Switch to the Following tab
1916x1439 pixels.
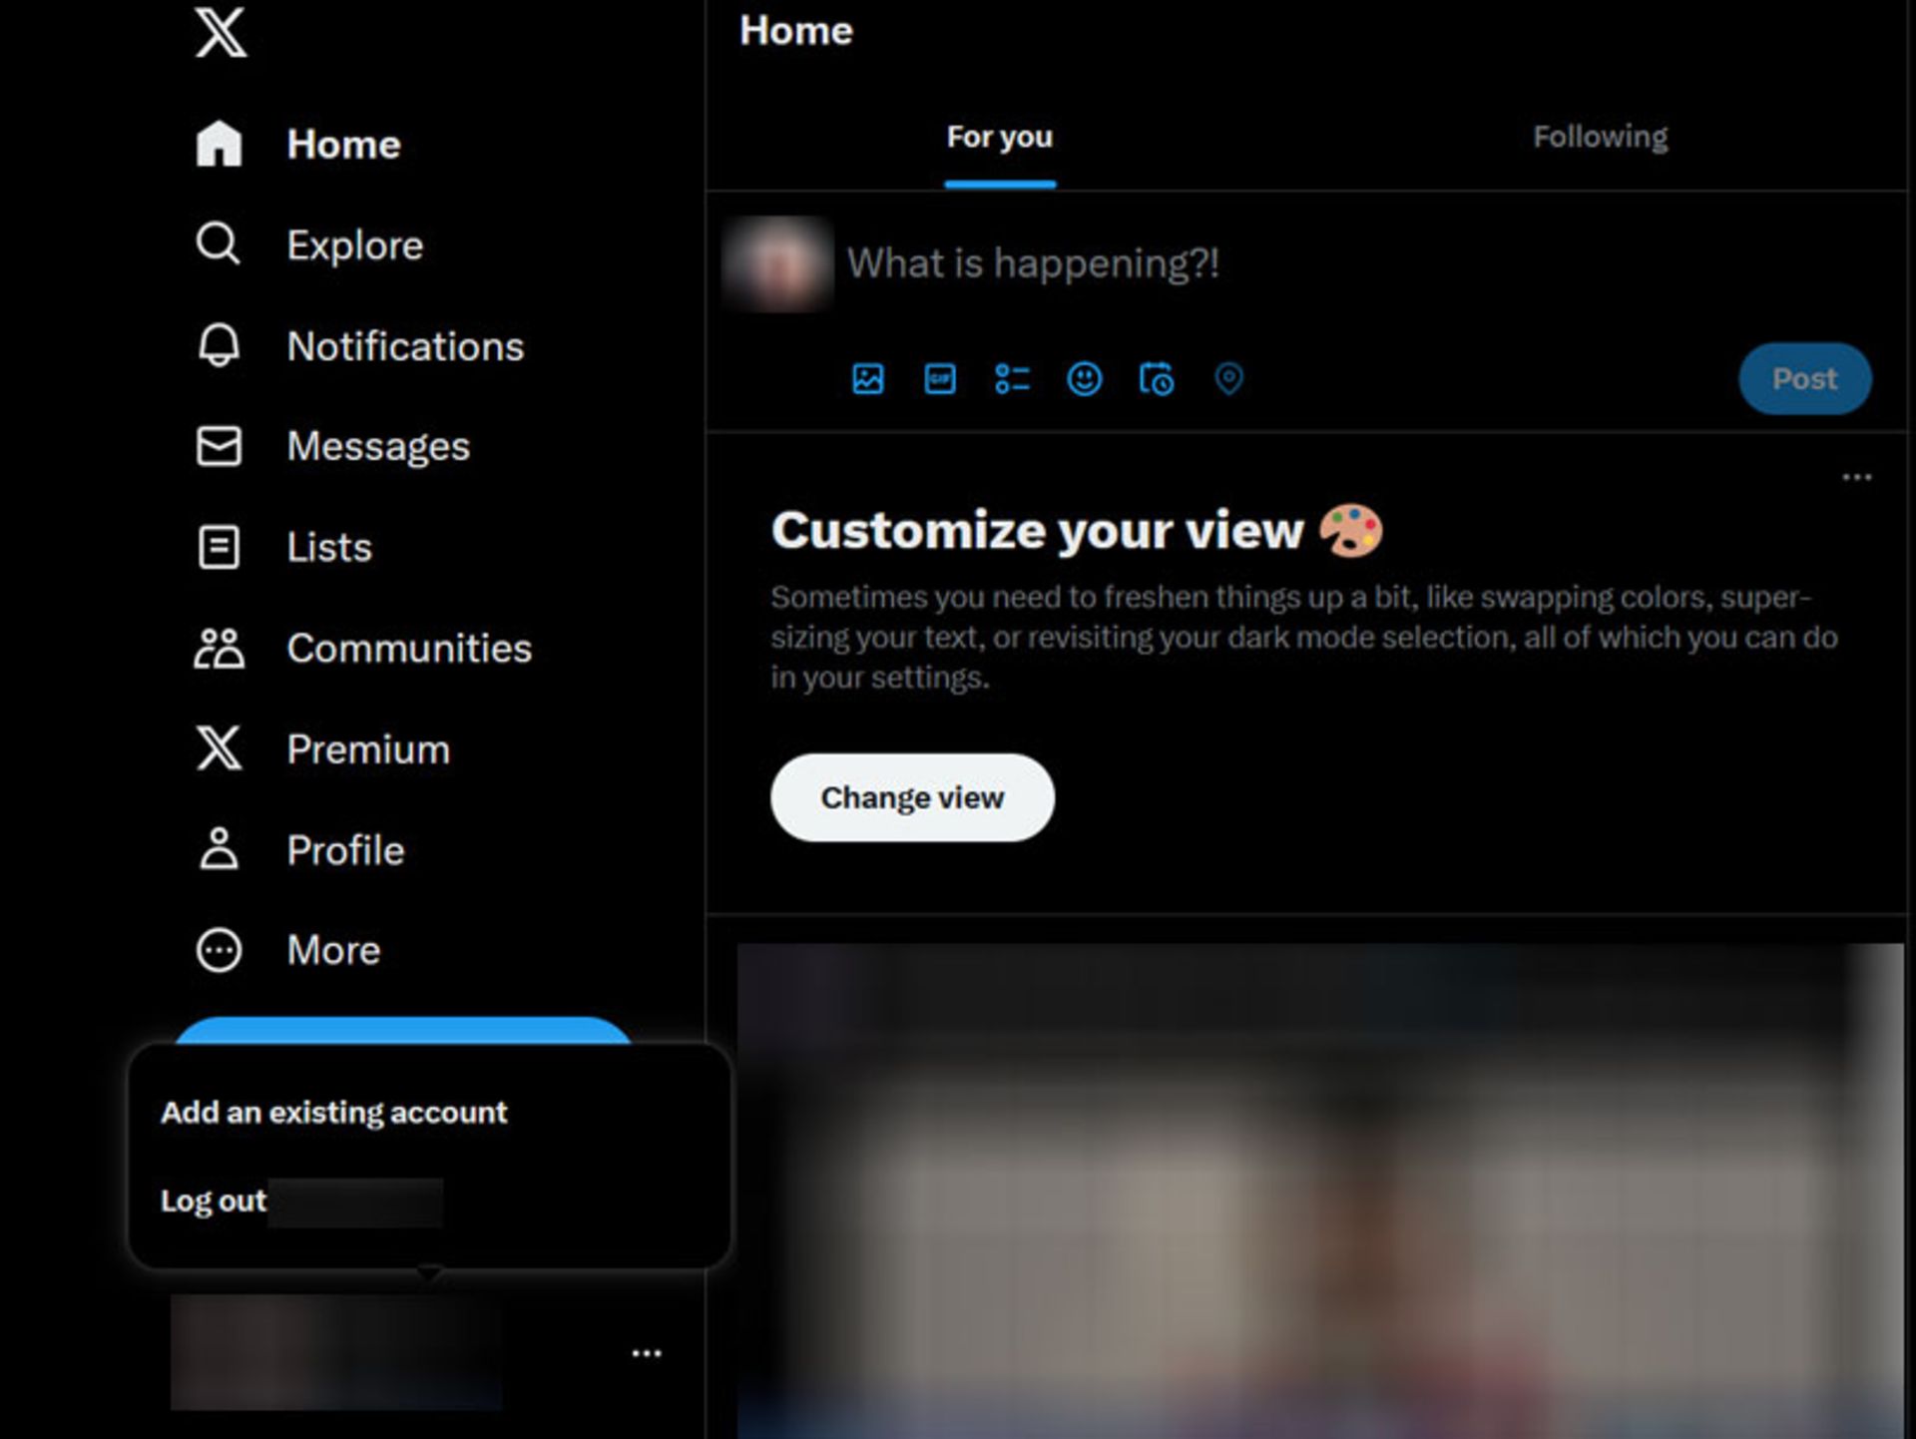click(1599, 136)
